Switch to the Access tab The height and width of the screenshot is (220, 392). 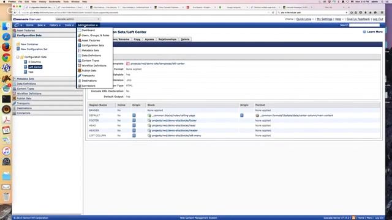(149, 39)
